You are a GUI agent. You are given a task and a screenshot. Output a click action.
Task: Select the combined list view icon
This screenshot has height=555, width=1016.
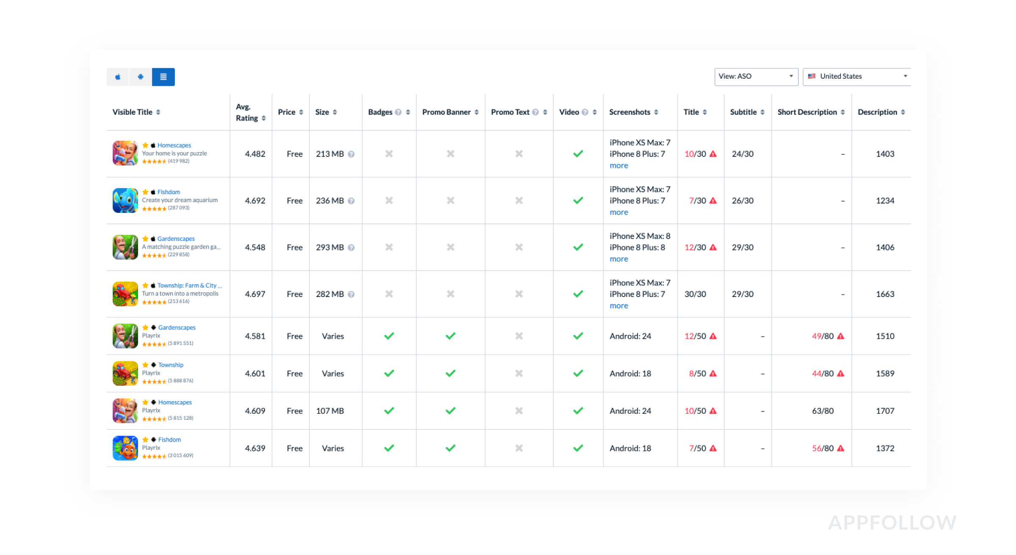tap(163, 77)
